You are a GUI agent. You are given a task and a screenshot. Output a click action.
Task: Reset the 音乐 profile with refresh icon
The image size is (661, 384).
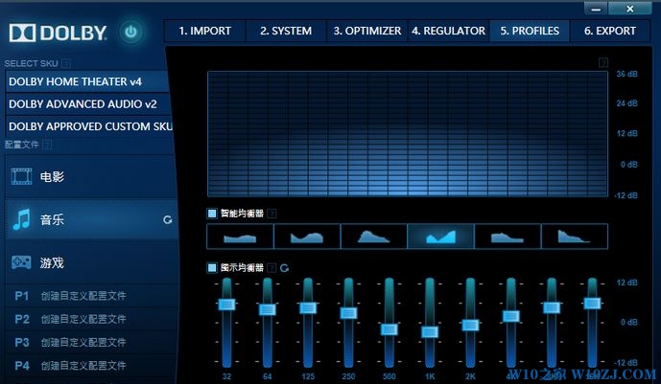(x=167, y=219)
